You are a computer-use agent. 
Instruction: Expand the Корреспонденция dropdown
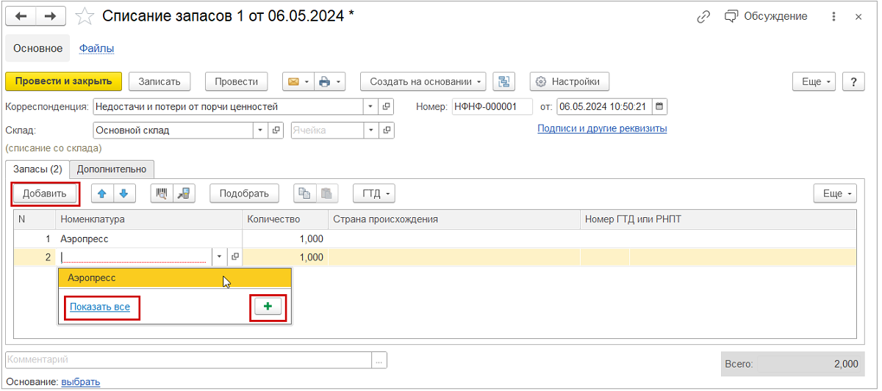pyautogui.click(x=370, y=106)
